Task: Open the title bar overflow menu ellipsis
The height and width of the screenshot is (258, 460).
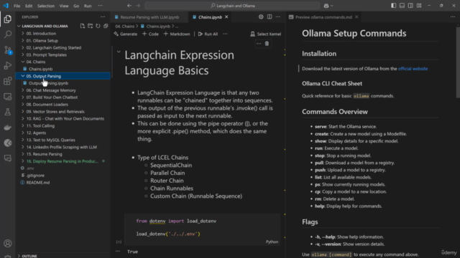Action: point(100,6)
